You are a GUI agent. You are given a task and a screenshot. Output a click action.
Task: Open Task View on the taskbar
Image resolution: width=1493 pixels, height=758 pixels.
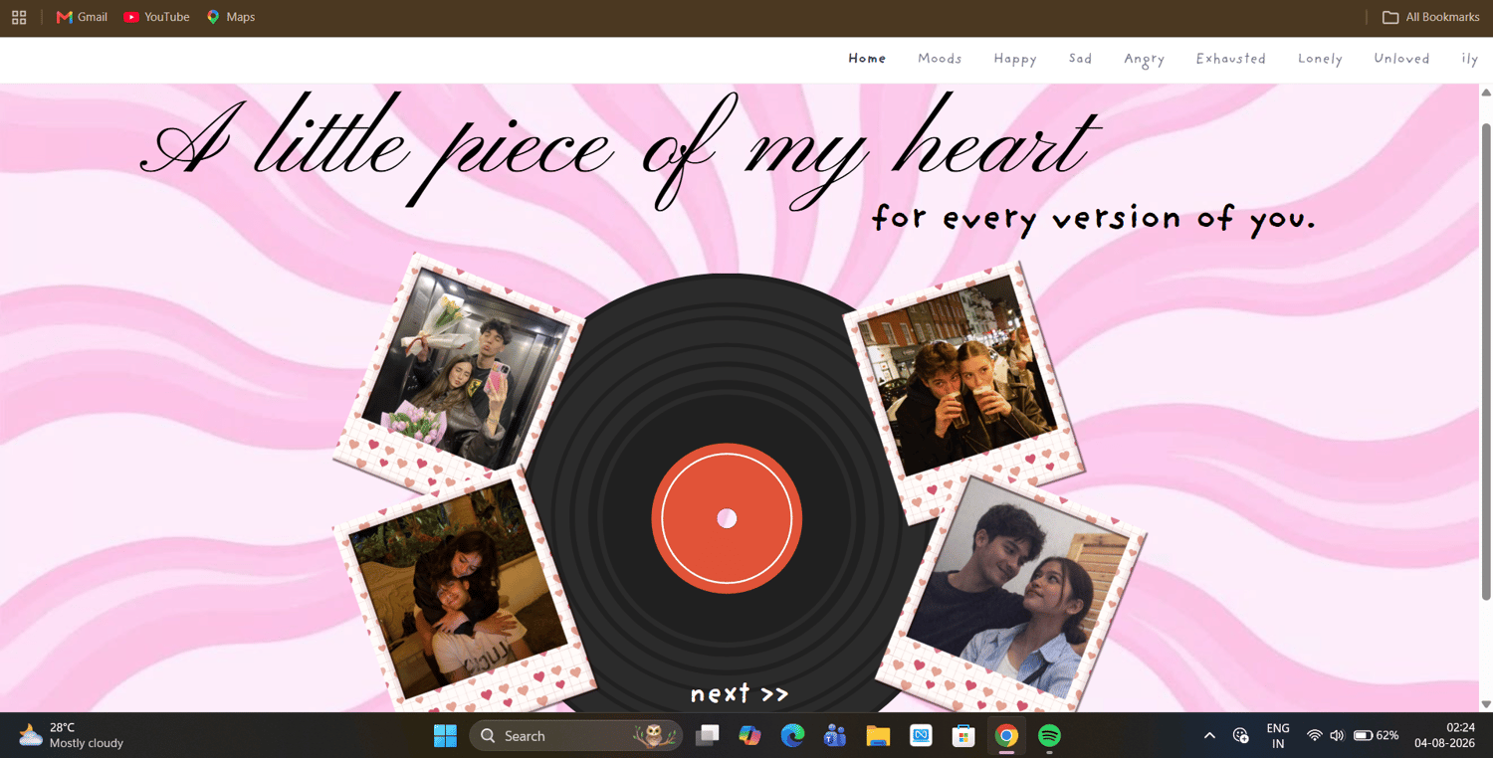click(707, 736)
